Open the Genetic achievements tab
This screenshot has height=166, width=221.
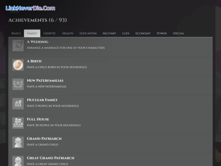(x=50, y=33)
